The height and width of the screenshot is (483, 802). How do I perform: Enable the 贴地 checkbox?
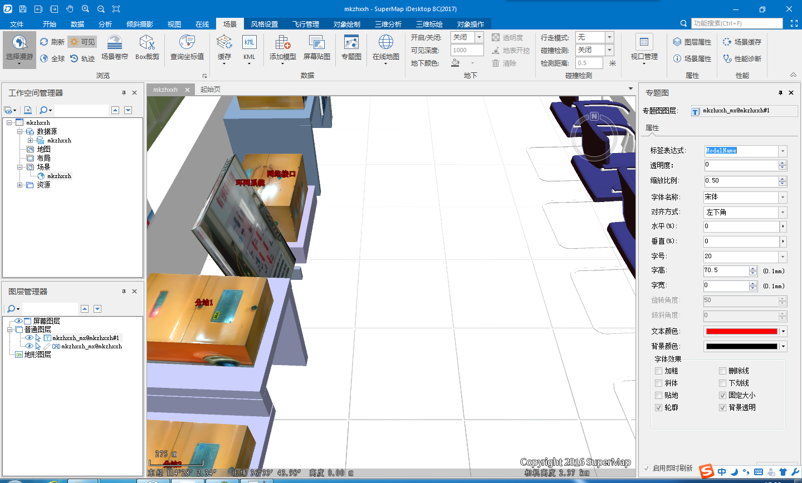click(659, 395)
